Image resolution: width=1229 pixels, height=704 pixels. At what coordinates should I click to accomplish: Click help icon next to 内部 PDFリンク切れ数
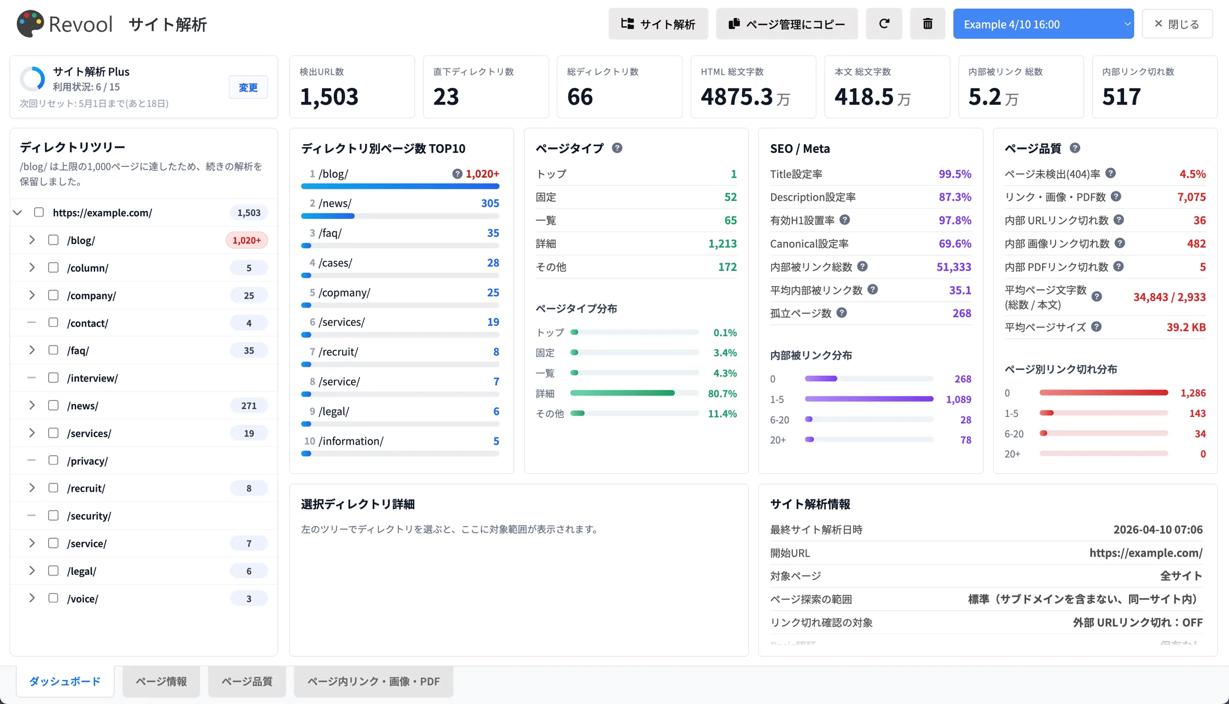coord(1118,267)
